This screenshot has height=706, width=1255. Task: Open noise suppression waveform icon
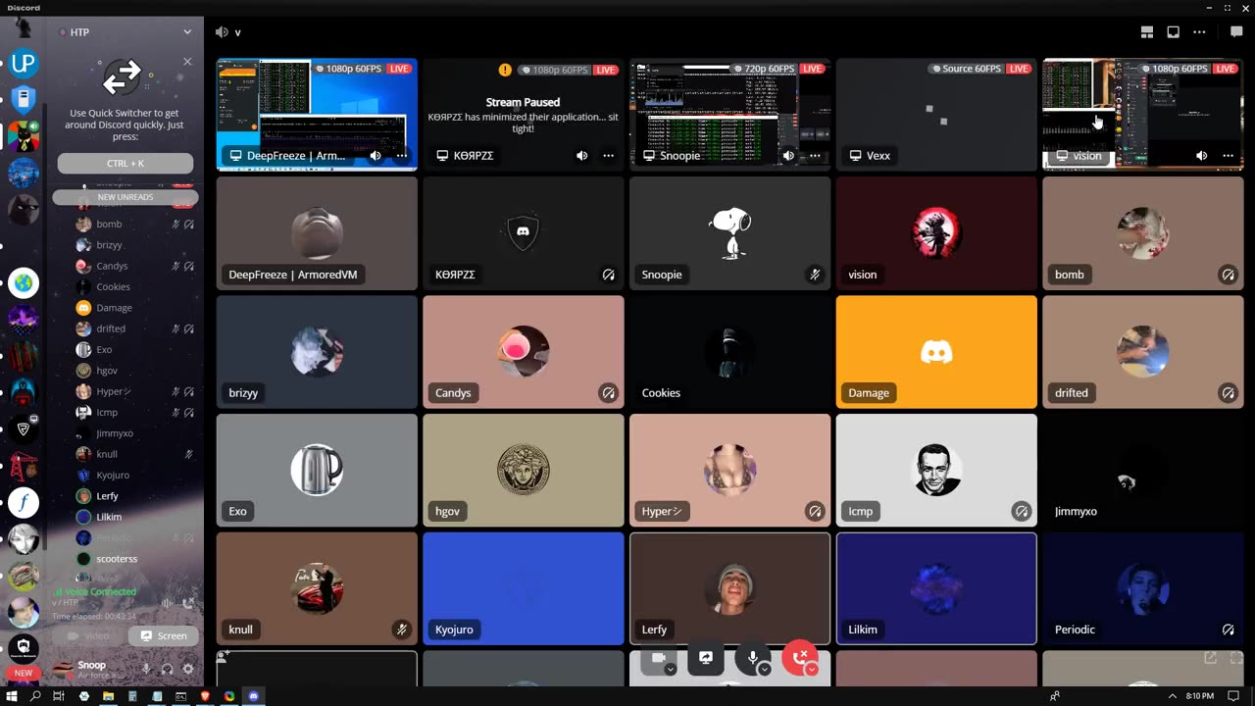(x=167, y=603)
